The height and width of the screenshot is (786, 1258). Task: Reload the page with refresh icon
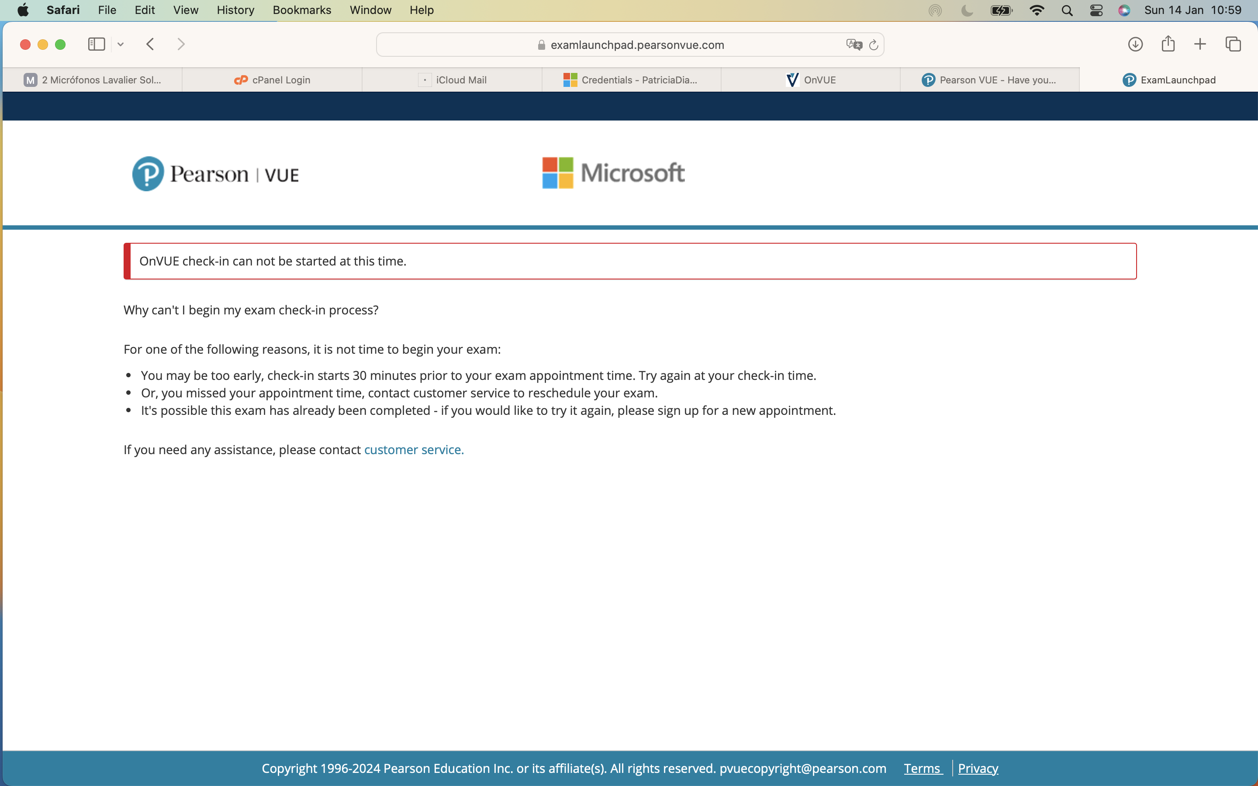tap(874, 45)
